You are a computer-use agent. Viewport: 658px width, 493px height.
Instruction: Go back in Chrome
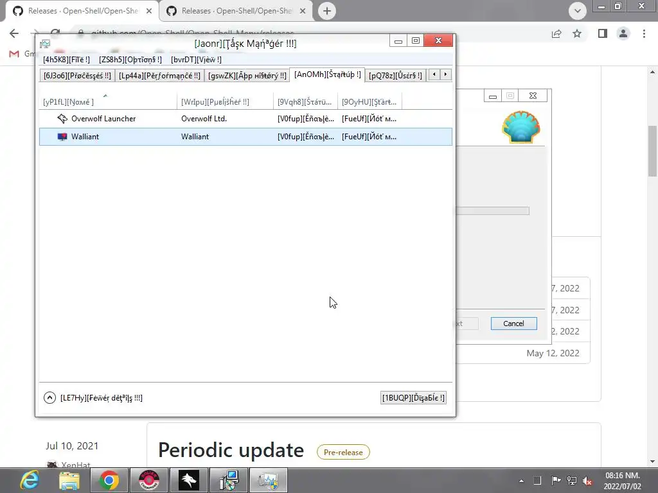click(14, 33)
